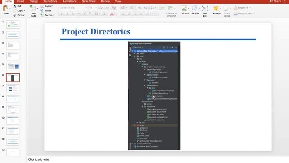Image resolution: width=289 pixels, height=163 pixels.
Task: Click the Home tab
Action: click(8, 1)
